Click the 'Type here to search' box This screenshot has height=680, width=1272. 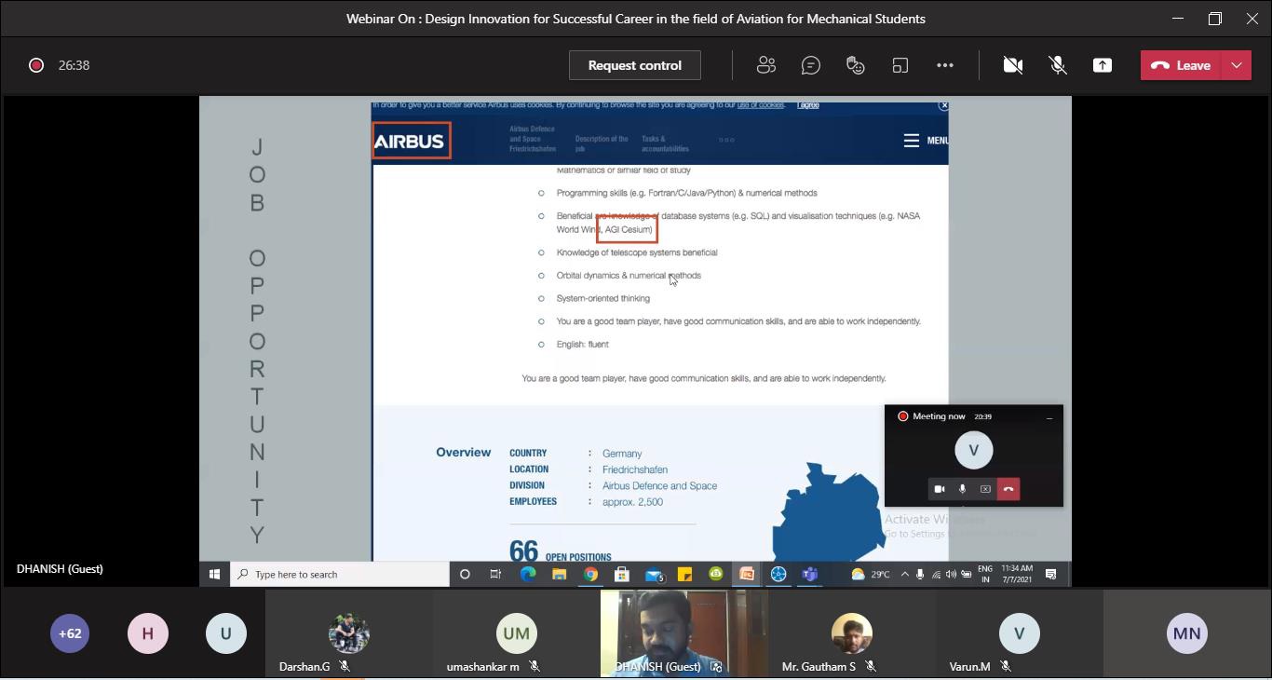(340, 574)
